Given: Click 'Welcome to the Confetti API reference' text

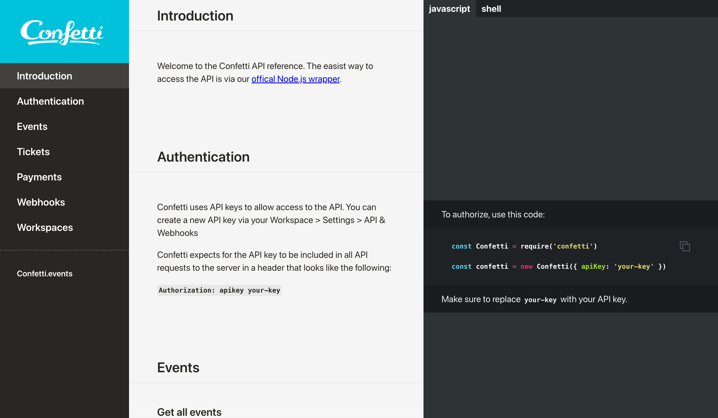Looking at the screenshot, I should pos(265,72).
